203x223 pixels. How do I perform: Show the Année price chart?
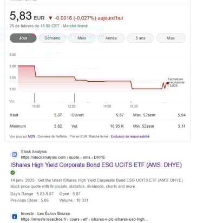point(111,38)
